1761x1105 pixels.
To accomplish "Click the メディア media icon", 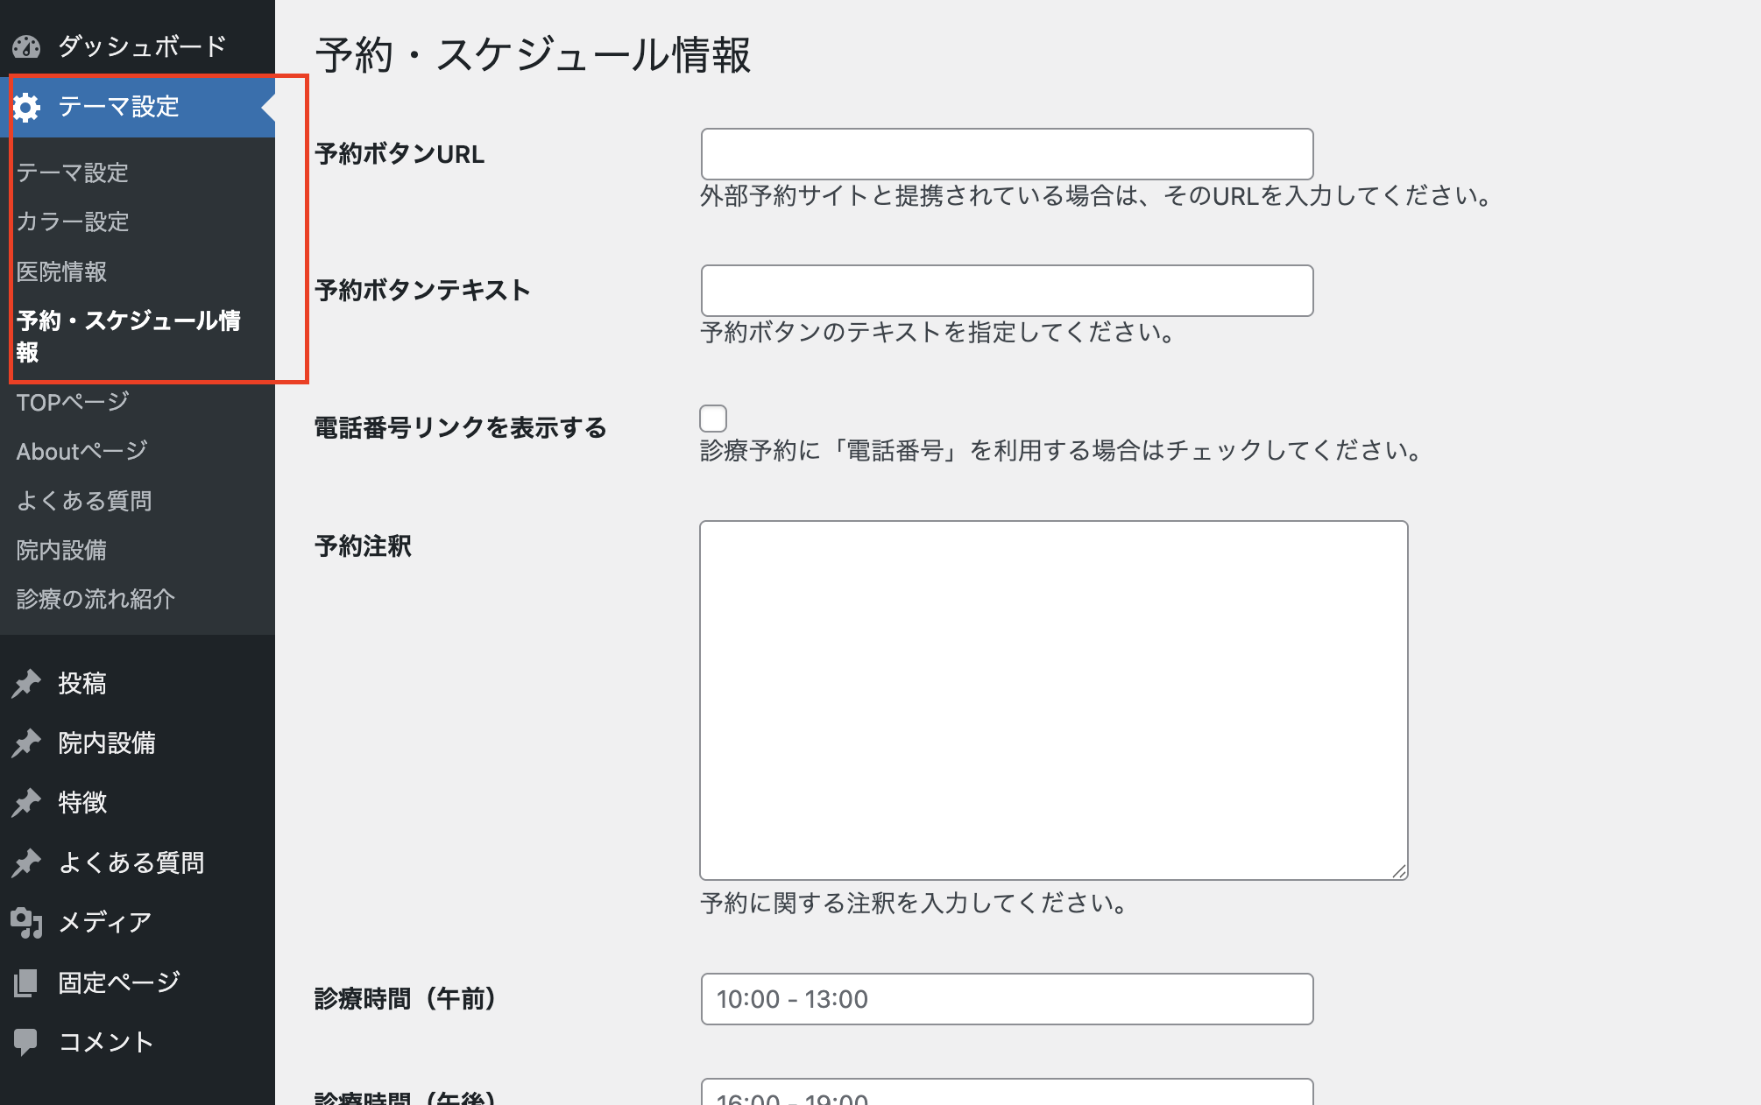I will click(26, 922).
